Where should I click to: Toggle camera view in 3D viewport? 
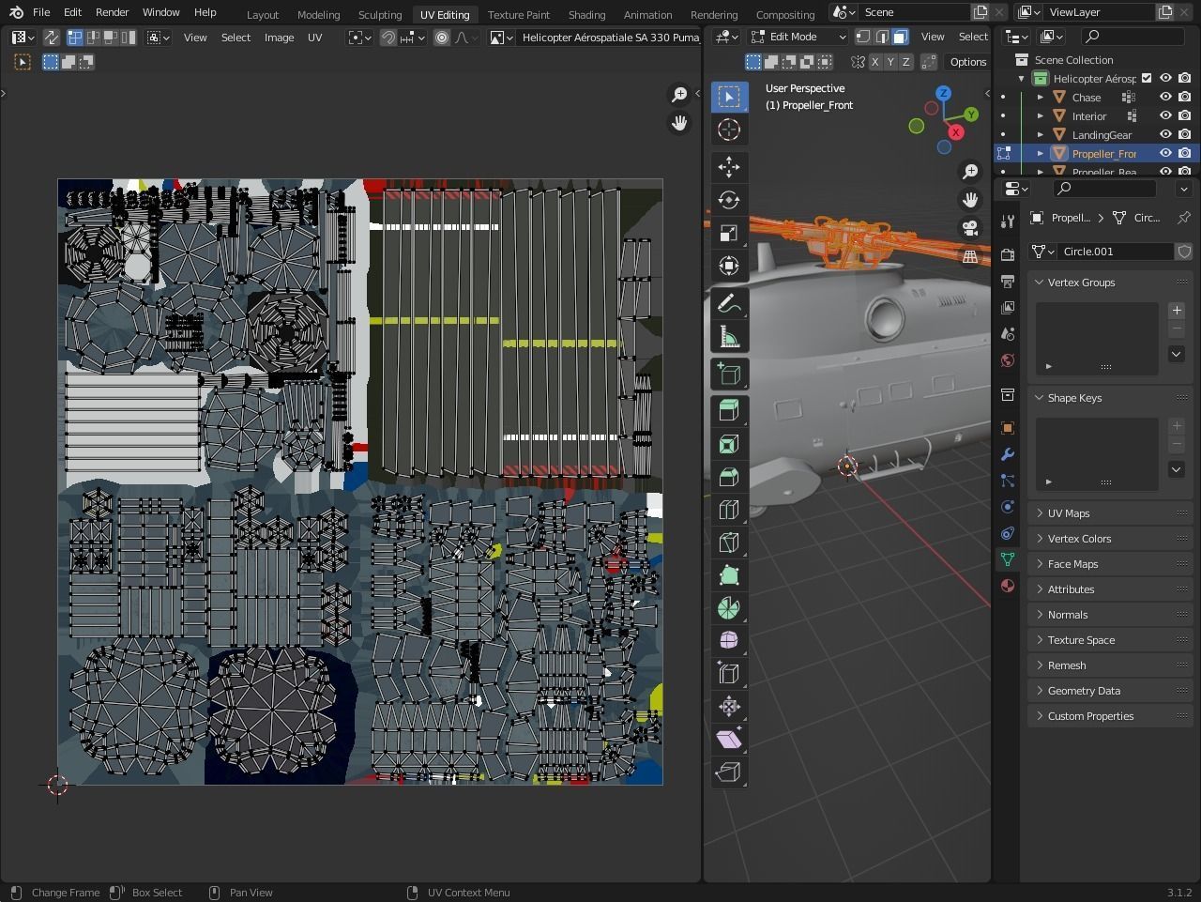pyautogui.click(x=970, y=228)
